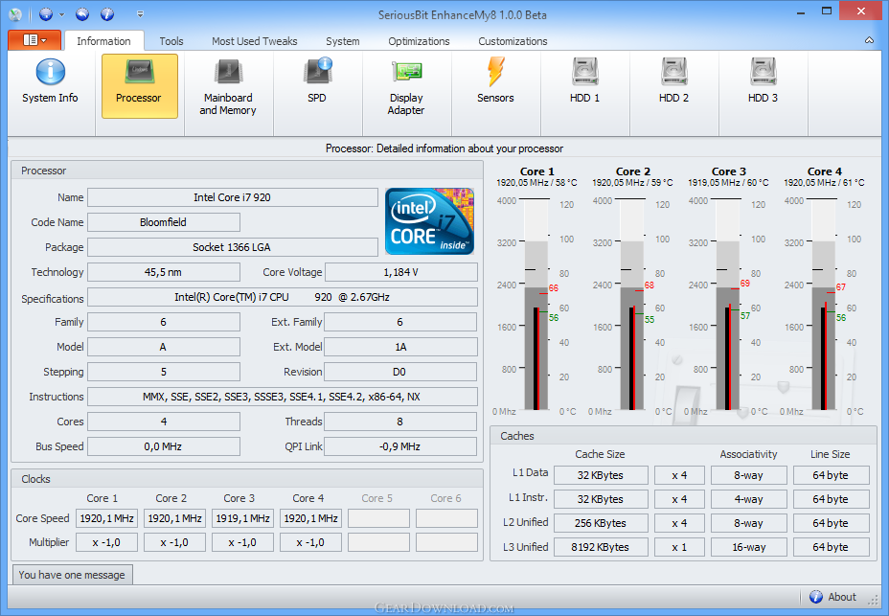889x616 pixels.
Task: Click the orange application menu button
Action: 34,39
